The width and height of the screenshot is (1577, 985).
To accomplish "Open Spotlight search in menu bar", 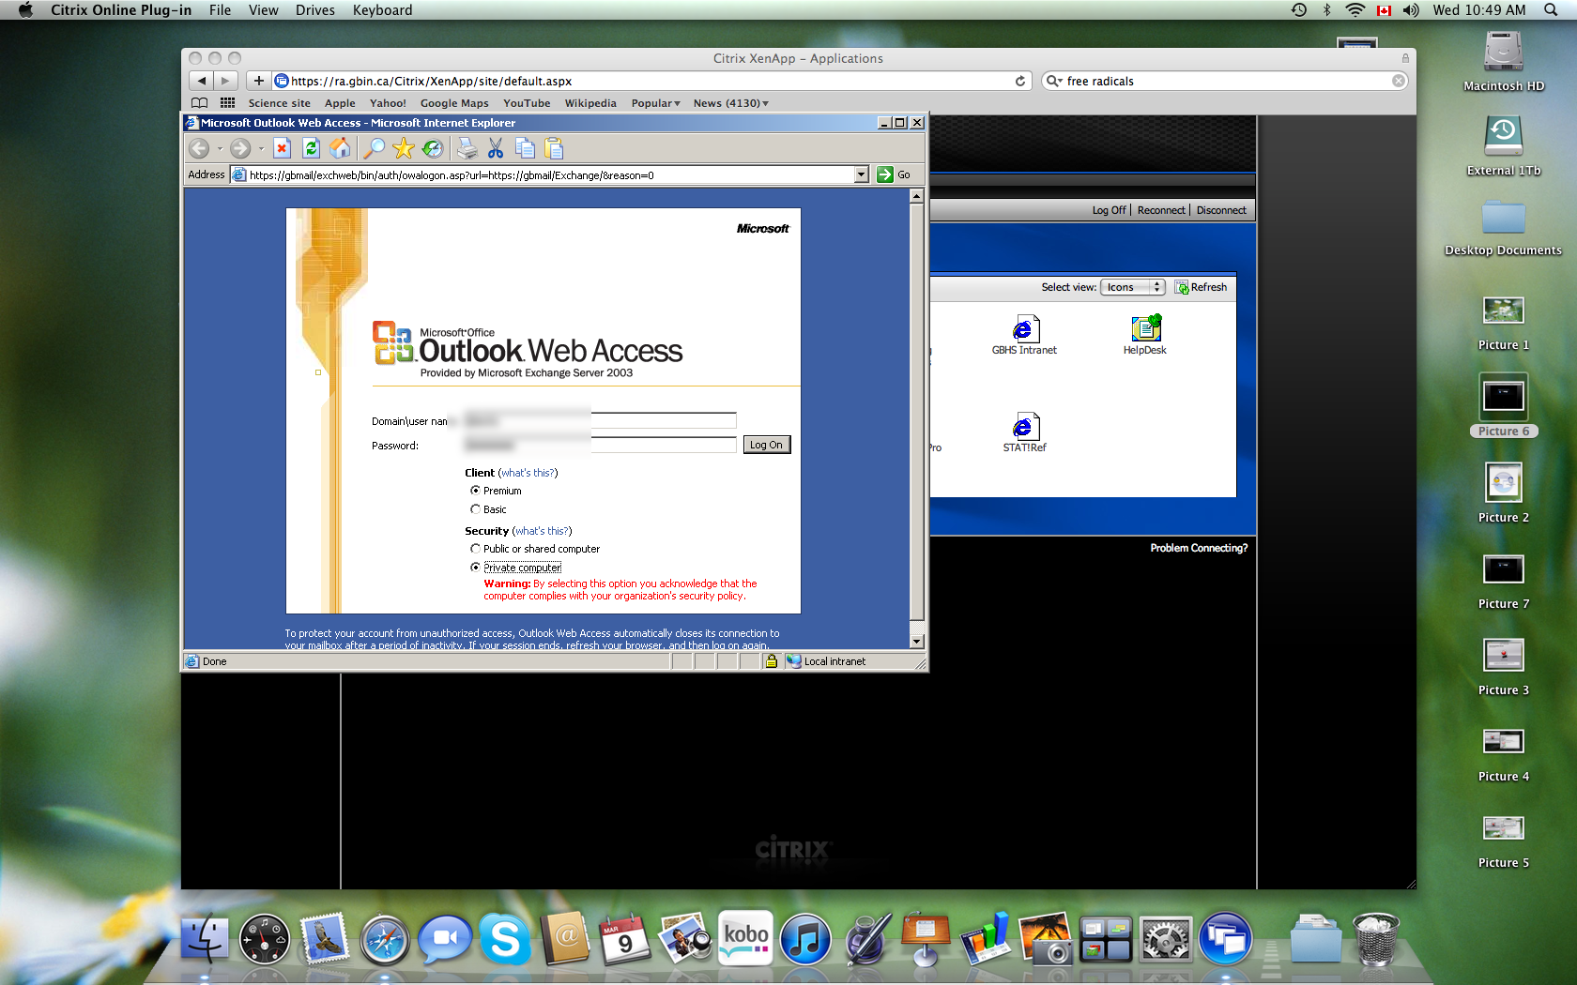I will tap(1551, 10).
